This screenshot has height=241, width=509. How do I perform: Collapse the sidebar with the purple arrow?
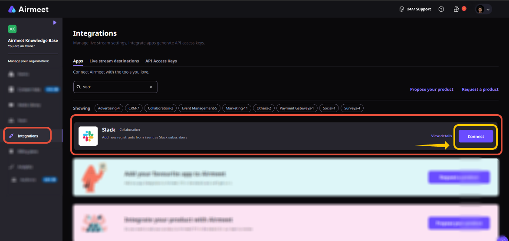(x=55, y=22)
